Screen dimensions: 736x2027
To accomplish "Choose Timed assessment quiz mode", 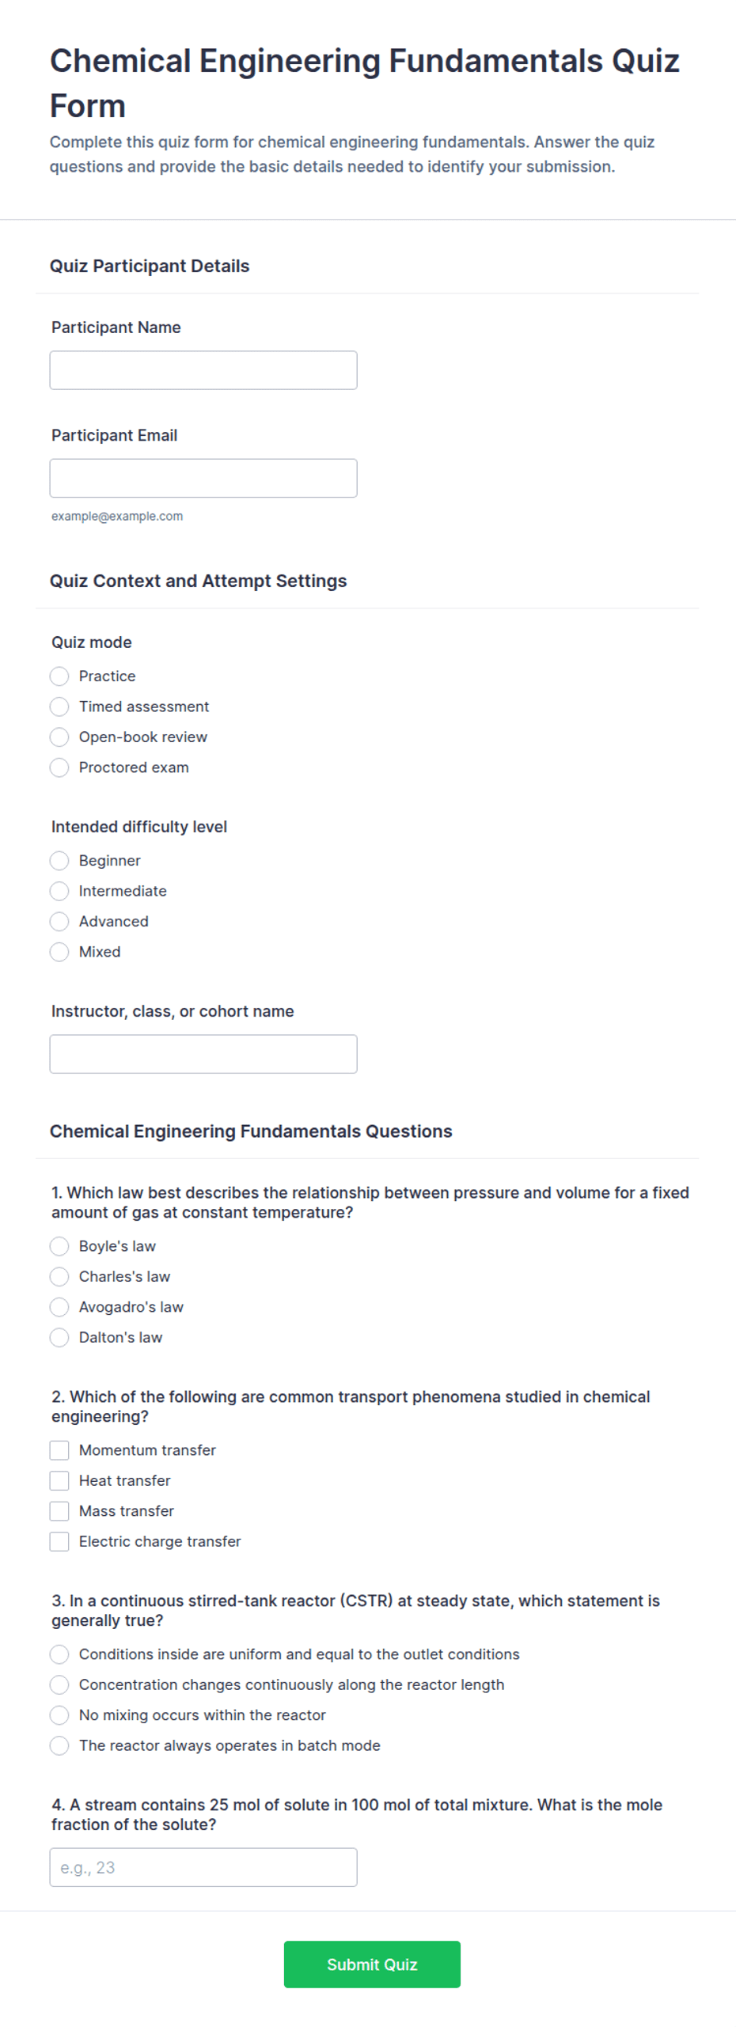I will pyautogui.click(x=59, y=706).
